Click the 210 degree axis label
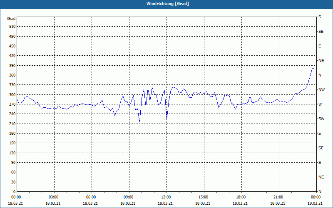Viewport: 333px width, 208px height. (12, 124)
